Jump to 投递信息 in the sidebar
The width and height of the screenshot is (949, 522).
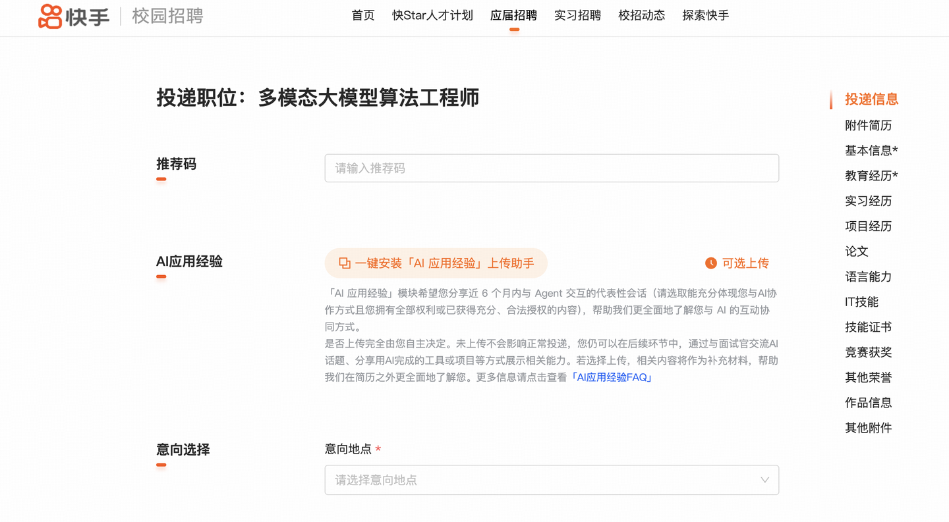(871, 99)
